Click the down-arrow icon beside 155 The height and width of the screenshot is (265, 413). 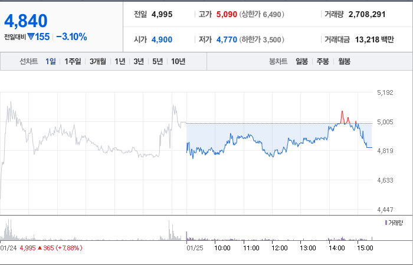pos(31,37)
